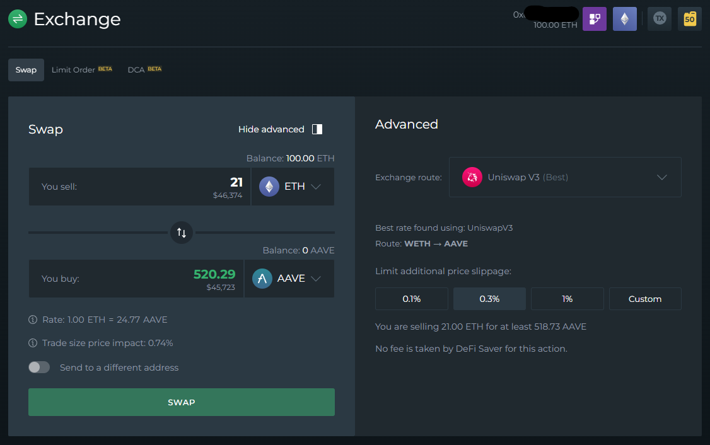Screen dimensions: 710x445
Task: Enable Send to a different address
Action: click(x=38, y=367)
